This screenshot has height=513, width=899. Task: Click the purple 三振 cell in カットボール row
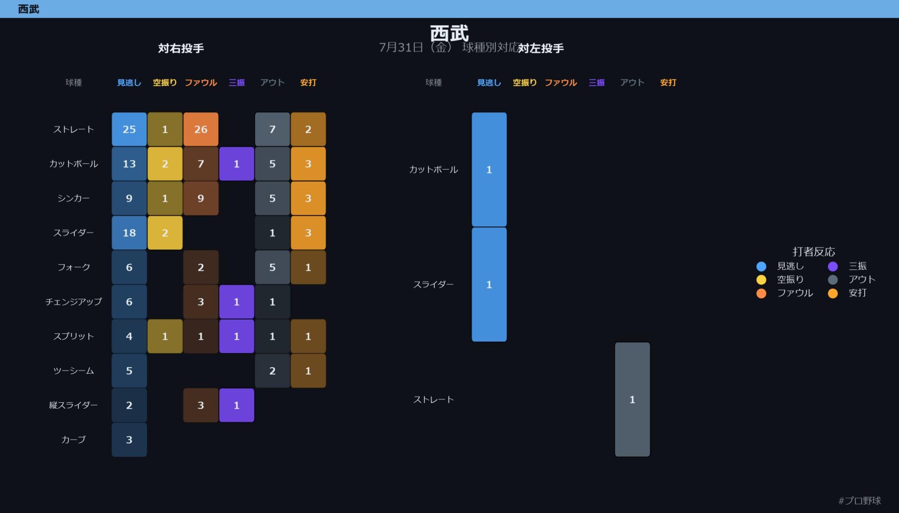pos(236,164)
